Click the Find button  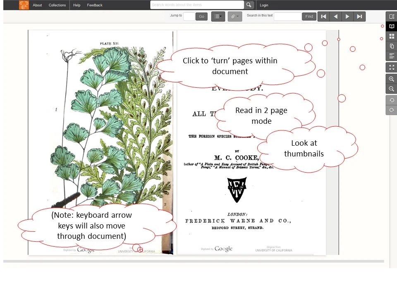point(309,17)
